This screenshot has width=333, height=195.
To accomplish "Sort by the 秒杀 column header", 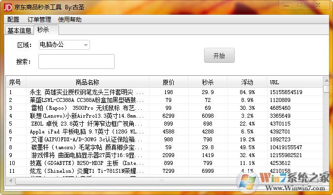I will tap(208, 82).
